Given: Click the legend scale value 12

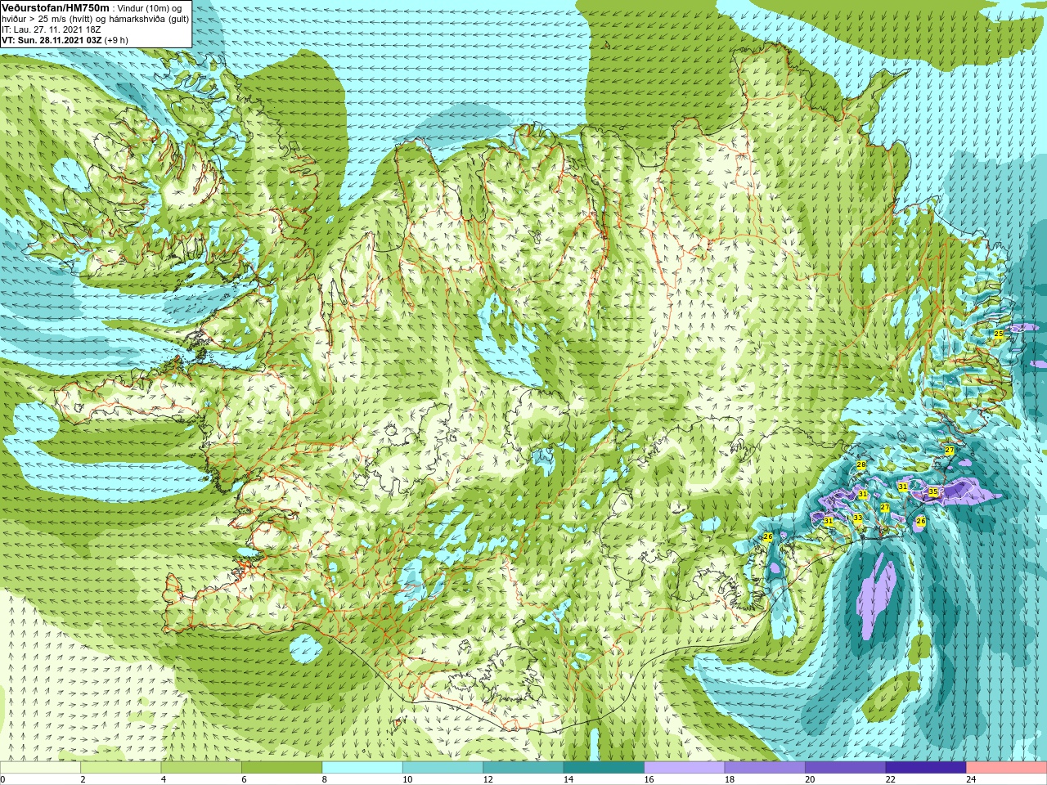Looking at the screenshot, I should coord(488,779).
